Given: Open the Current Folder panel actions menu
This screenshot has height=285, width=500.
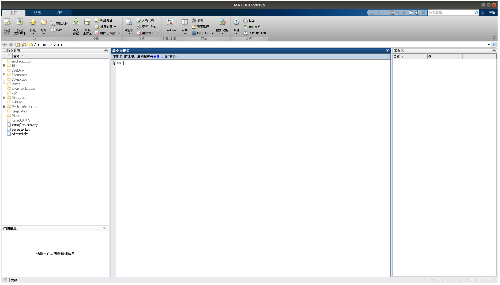Looking at the screenshot, I should click(106, 50).
